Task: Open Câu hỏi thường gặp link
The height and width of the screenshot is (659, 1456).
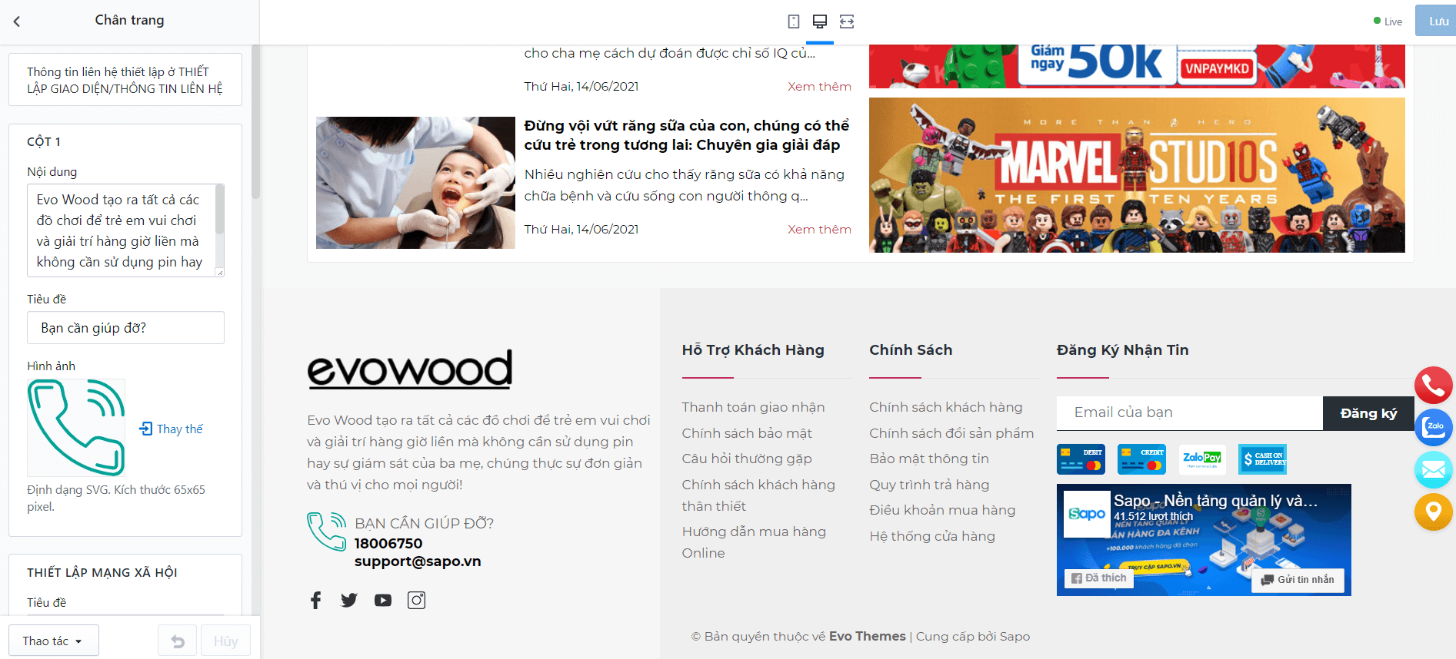Action: tap(747, 459)
